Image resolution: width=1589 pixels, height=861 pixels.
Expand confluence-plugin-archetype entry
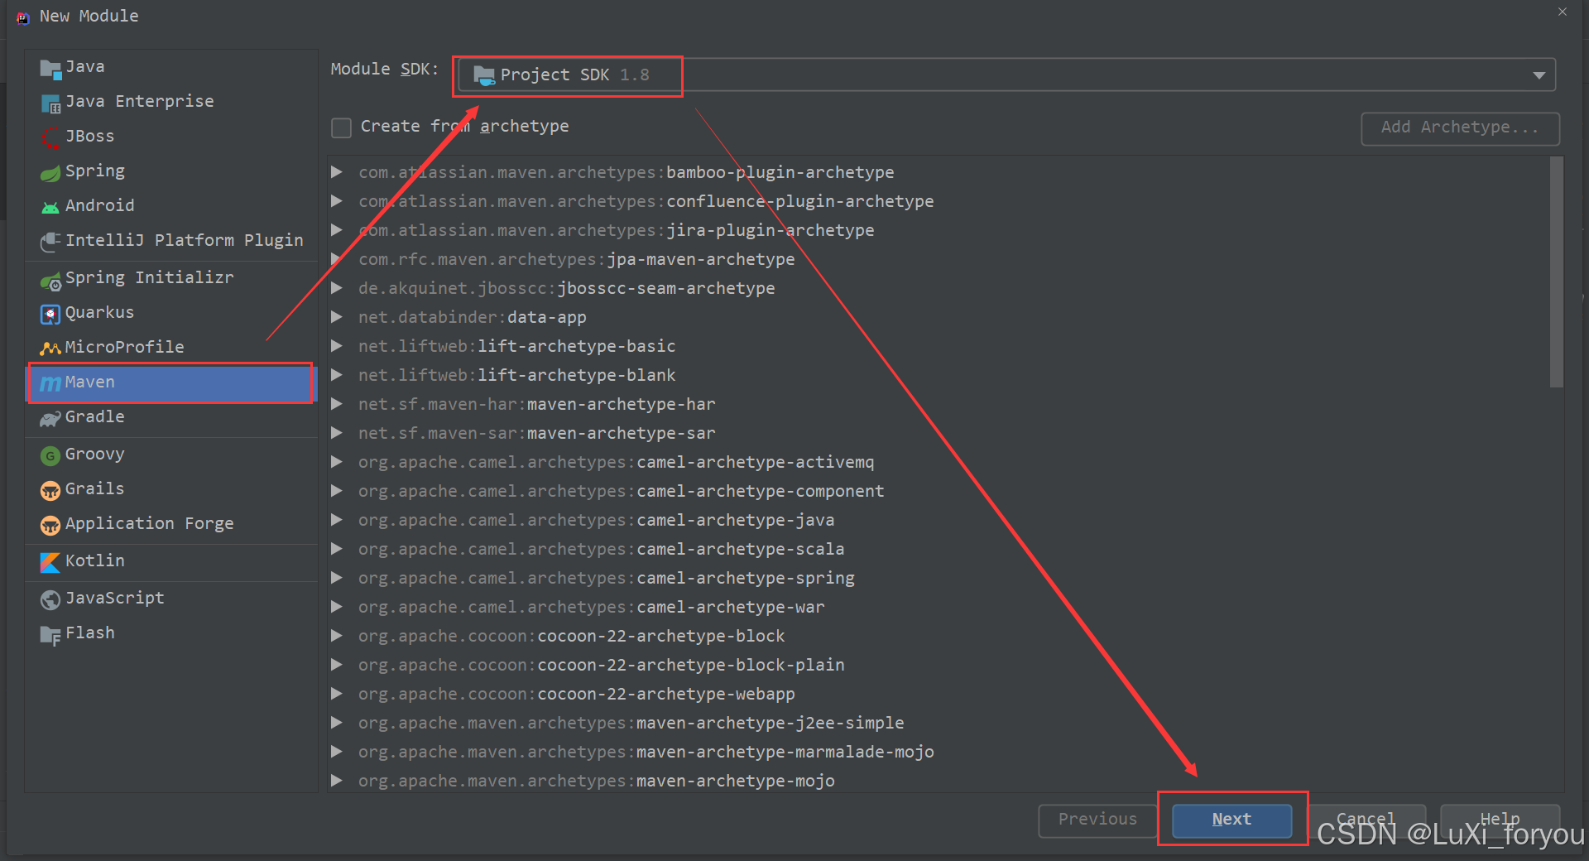337,201
